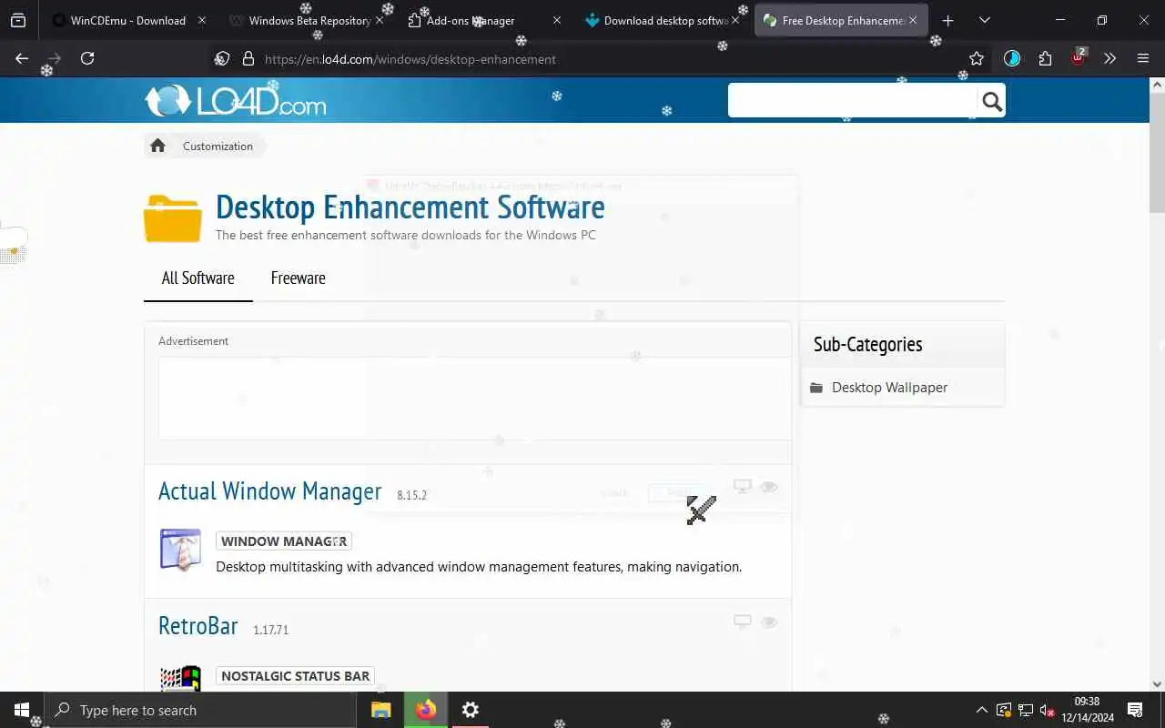The image size is (1165, 728).
Task: Bookmark this page with the star
Action: point(977,58)
